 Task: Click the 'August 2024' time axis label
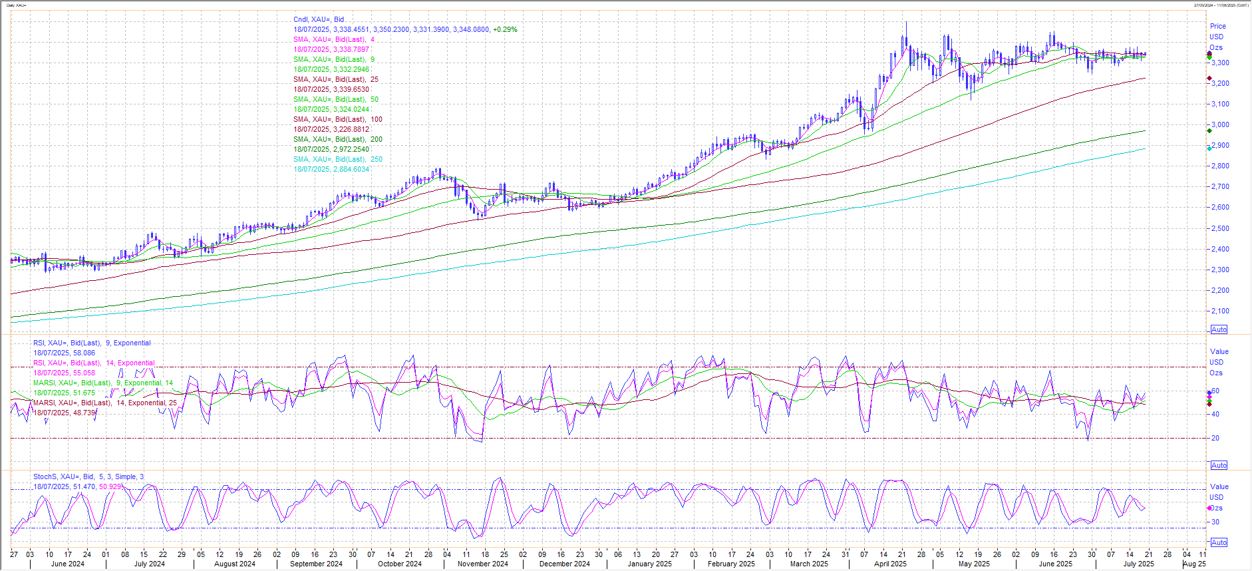pyautogui.click(x=235, y=564)
